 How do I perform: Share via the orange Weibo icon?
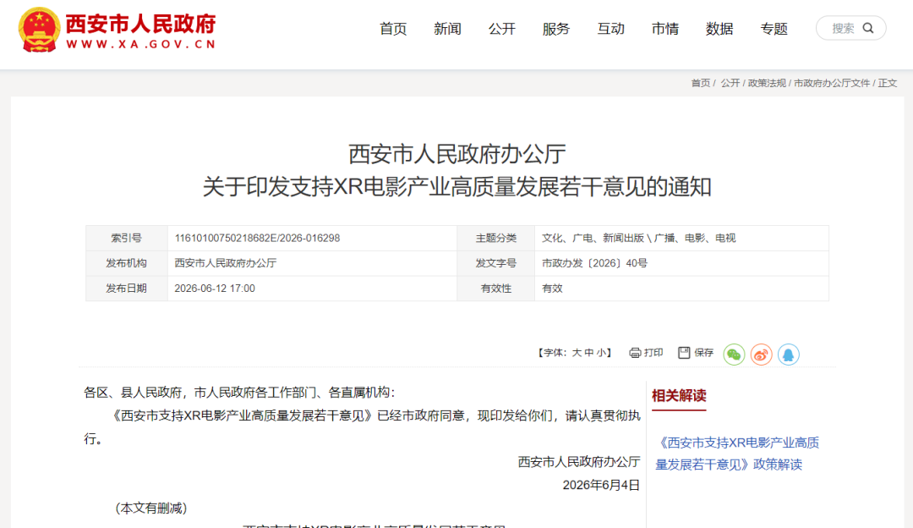(x=761, y=355)
